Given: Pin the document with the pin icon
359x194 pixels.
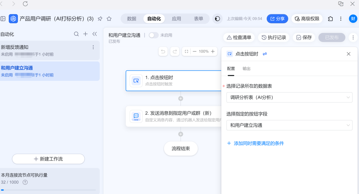Looking at the screenshot, I should click(100, 19).
